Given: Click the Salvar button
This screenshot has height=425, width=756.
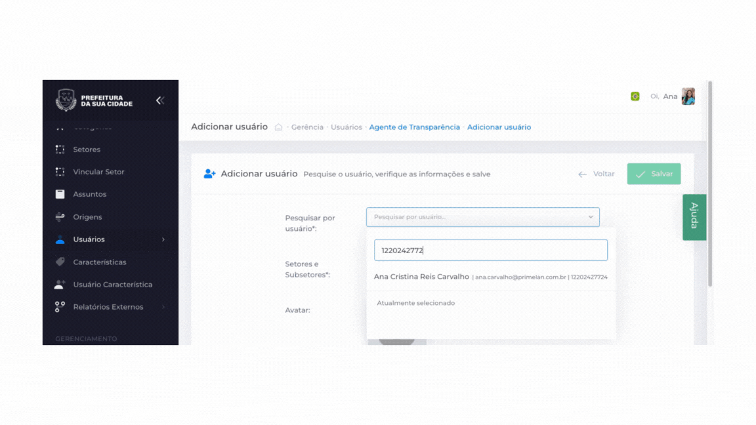Looking at the screenshot, I should coord(654,174).
